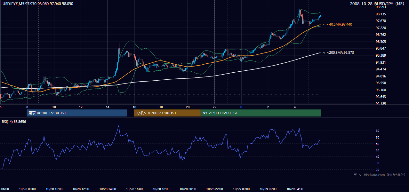Click hour tick 16 under the price chart
Image resolution: width=409 pixels, height=192 pixels.
point(134,107)
